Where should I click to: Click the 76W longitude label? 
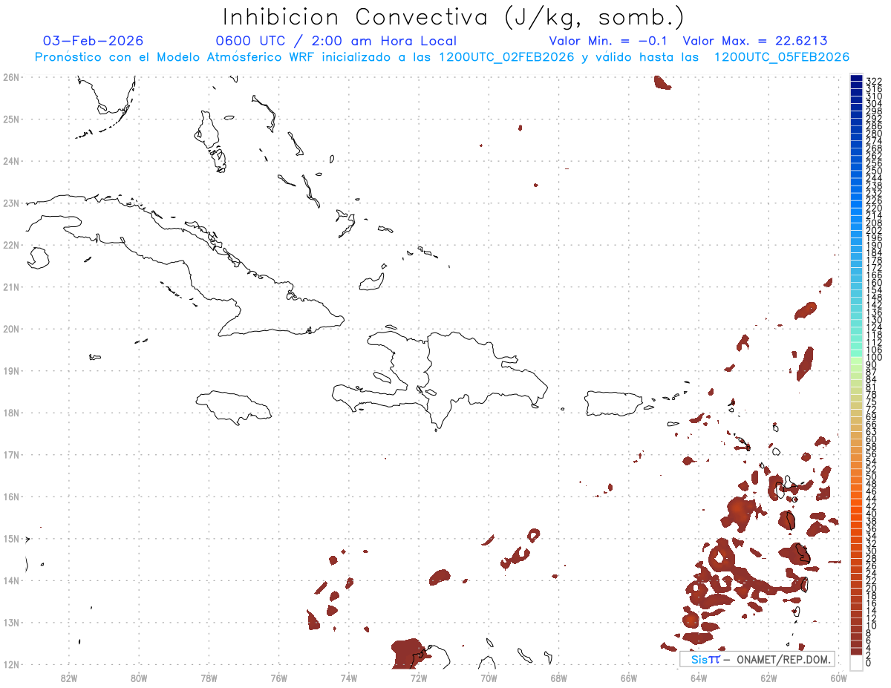coord(278,677)
